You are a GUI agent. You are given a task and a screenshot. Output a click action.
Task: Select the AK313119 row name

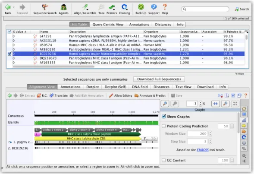click(48, 41)
